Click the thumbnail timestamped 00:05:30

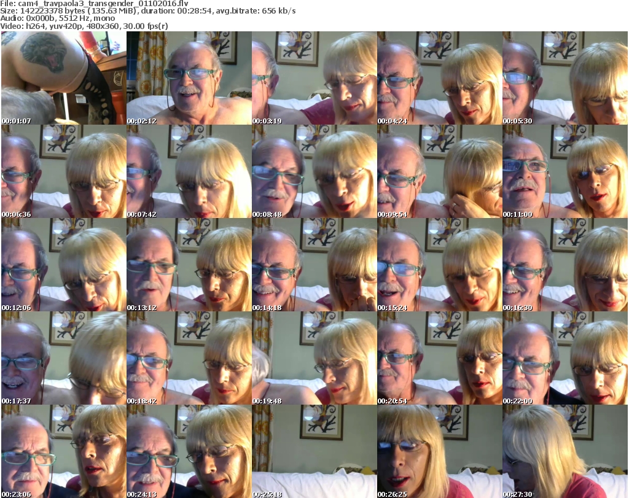point(565,78)
